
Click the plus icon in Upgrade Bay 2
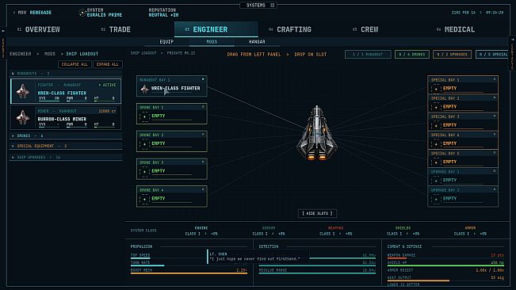click(436, 199)
